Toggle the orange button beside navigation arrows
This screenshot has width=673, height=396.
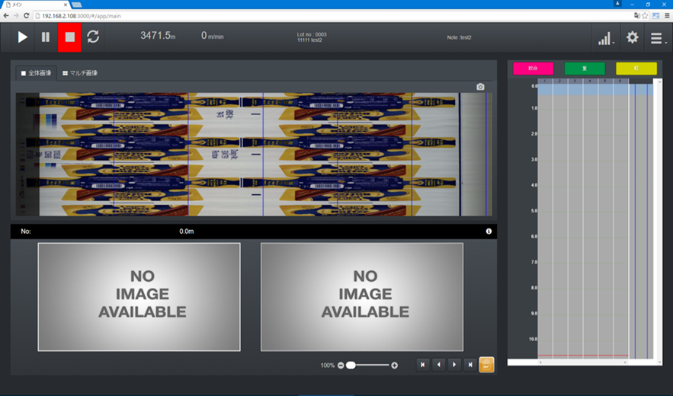486,365
